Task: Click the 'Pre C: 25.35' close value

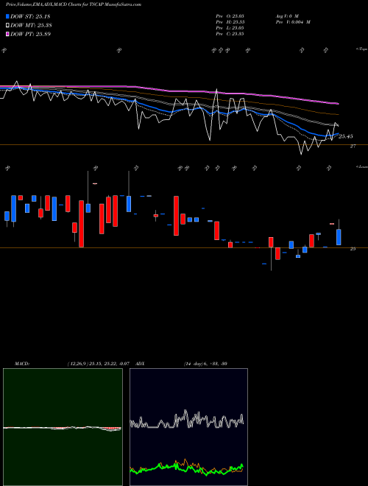Action: (x=230, y=34)
